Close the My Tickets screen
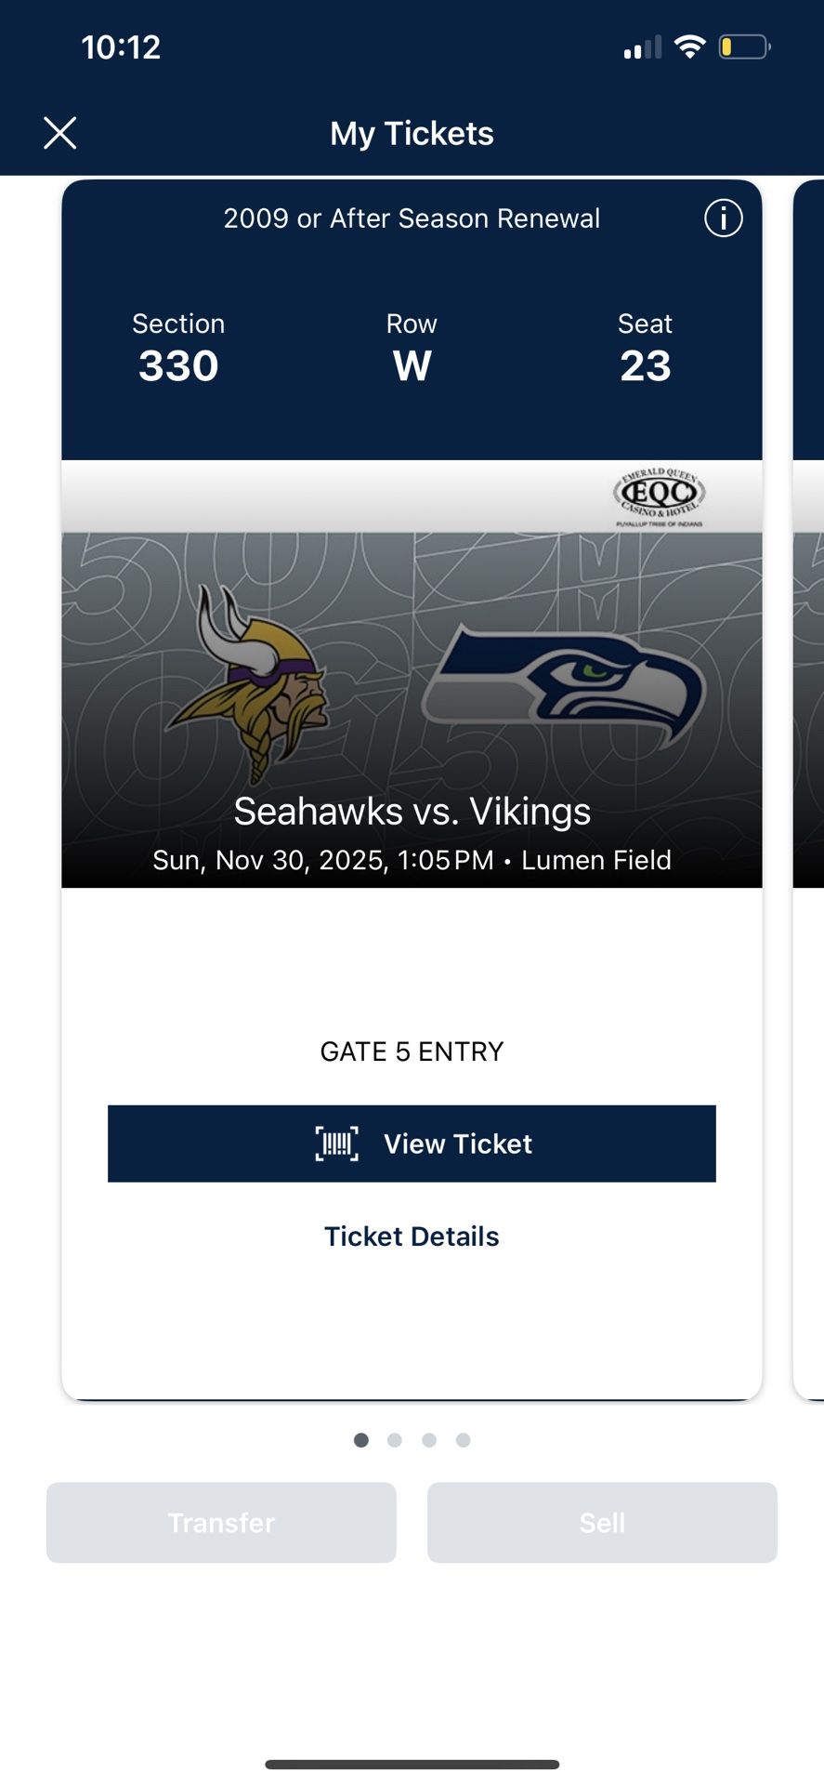The width and height of the screenshot is (824, 1785). click(x=59, y=132)
